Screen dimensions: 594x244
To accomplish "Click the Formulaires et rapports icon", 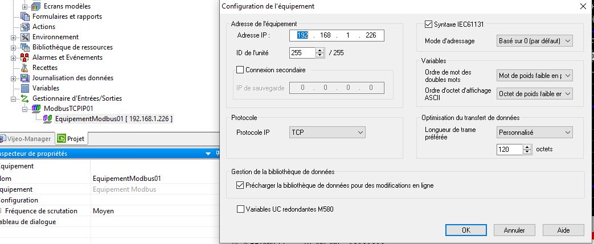I will 25,16.
